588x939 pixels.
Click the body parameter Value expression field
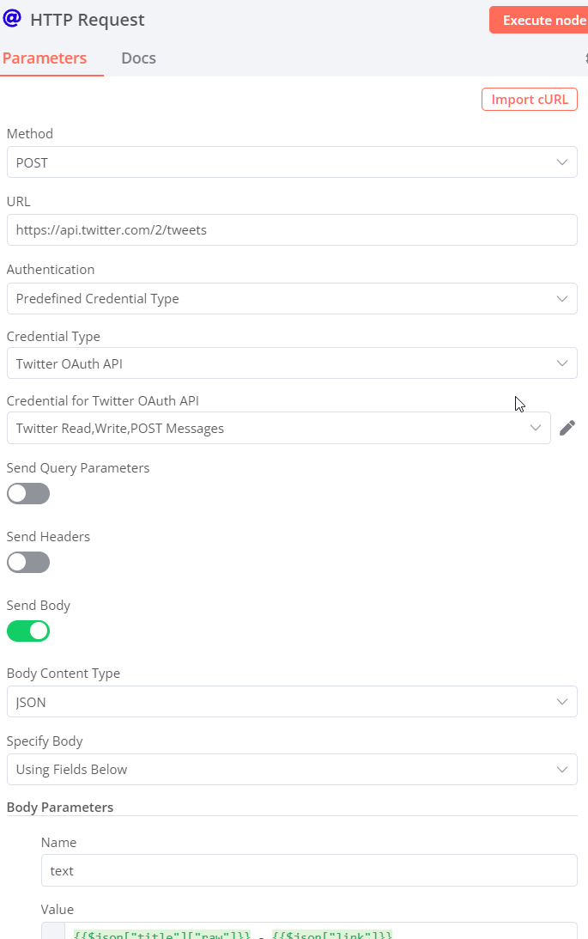click(318, 932)
